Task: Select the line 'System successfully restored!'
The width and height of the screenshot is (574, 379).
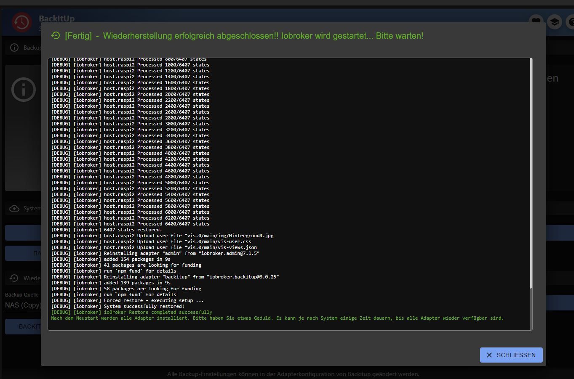Action: tap(117, 306)
